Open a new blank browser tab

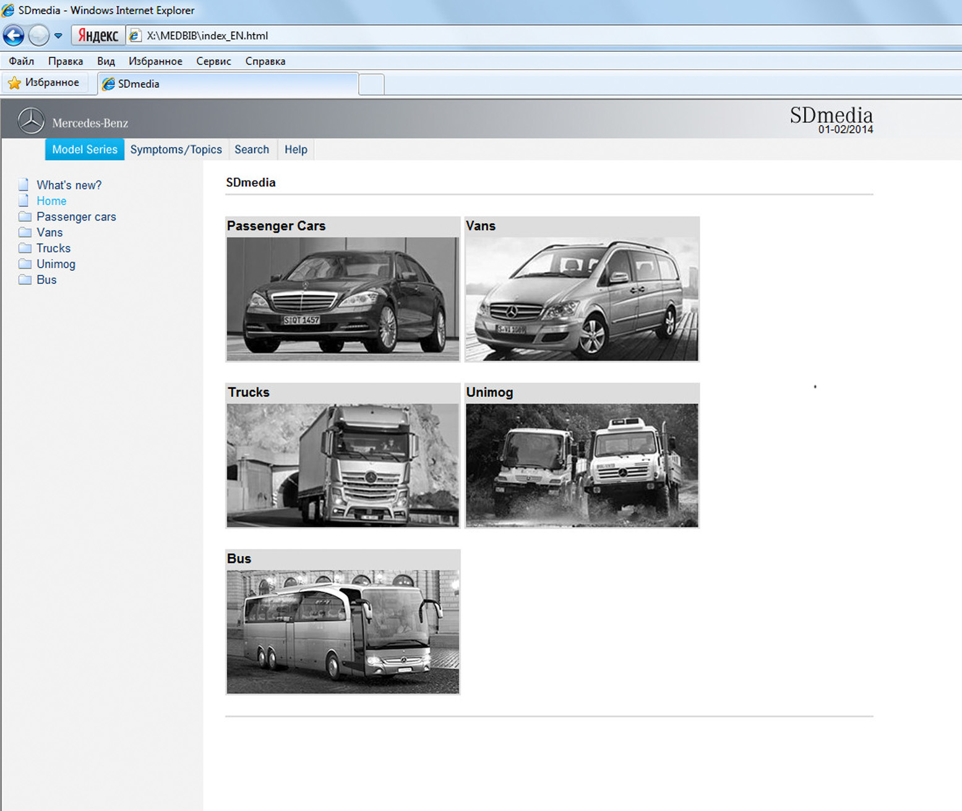371,84
